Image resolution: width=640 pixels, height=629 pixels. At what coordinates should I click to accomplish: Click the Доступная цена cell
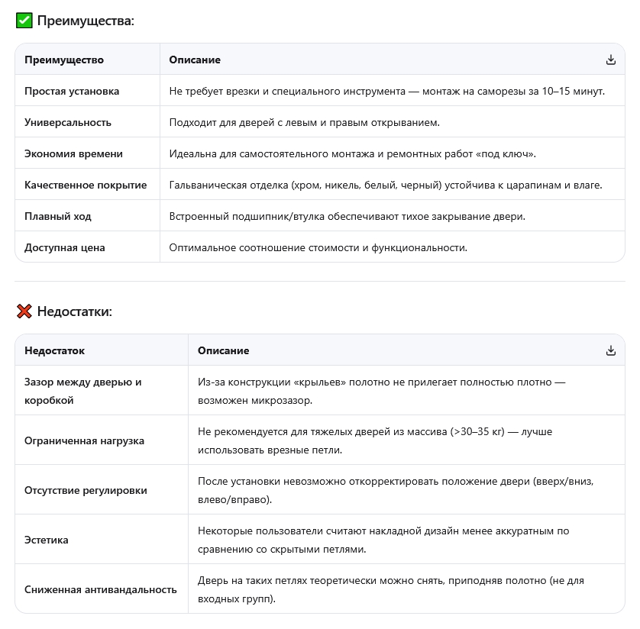click(x=65, y=247)
